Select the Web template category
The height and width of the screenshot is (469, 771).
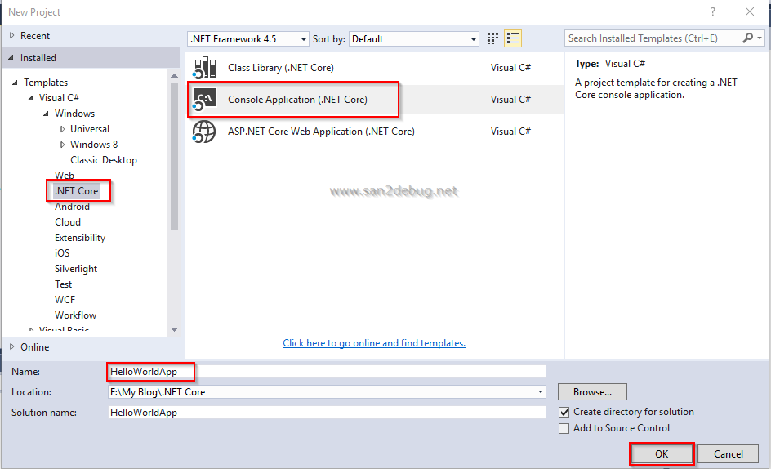[65, 175]
